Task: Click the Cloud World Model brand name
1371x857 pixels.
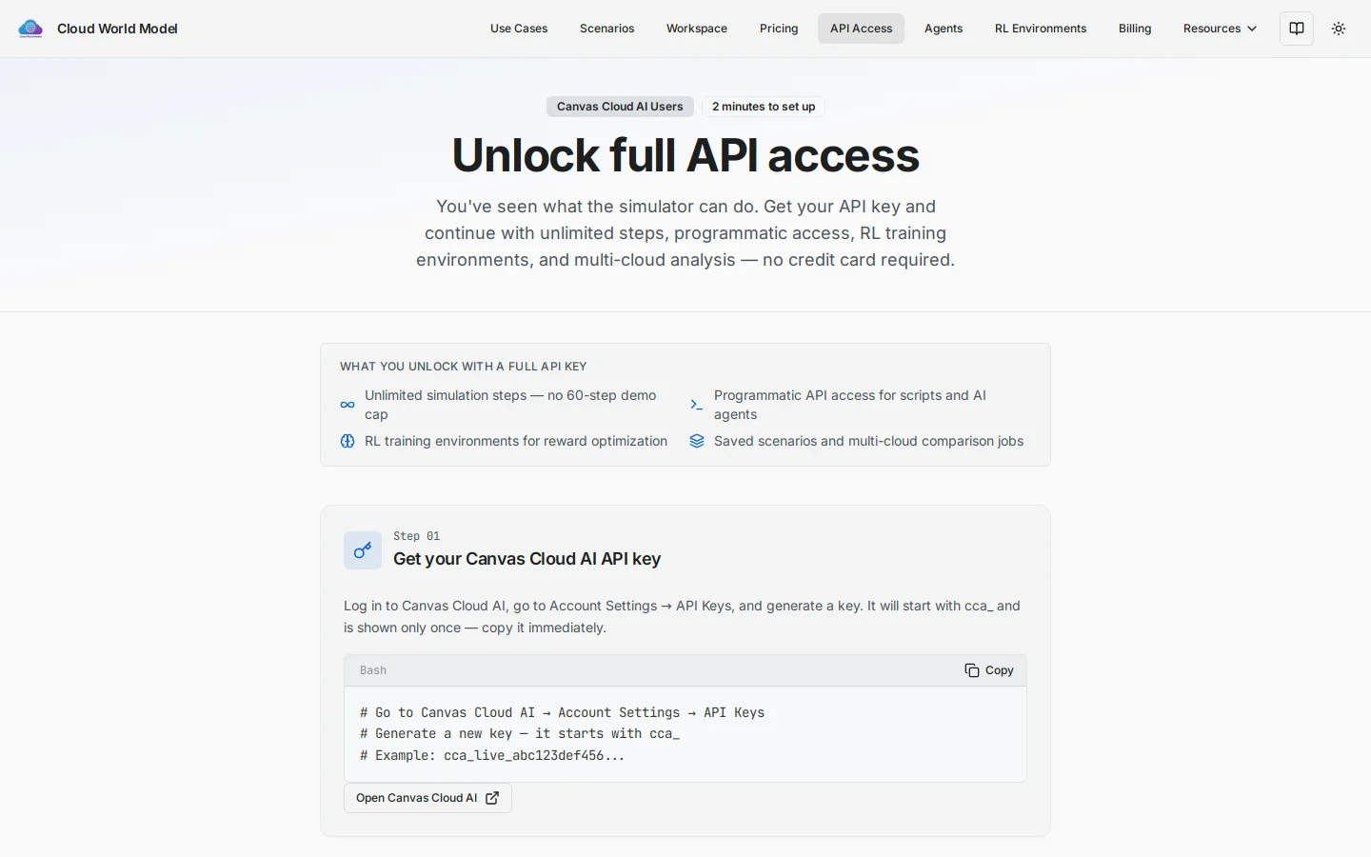Action: click(x=117, y=29)
